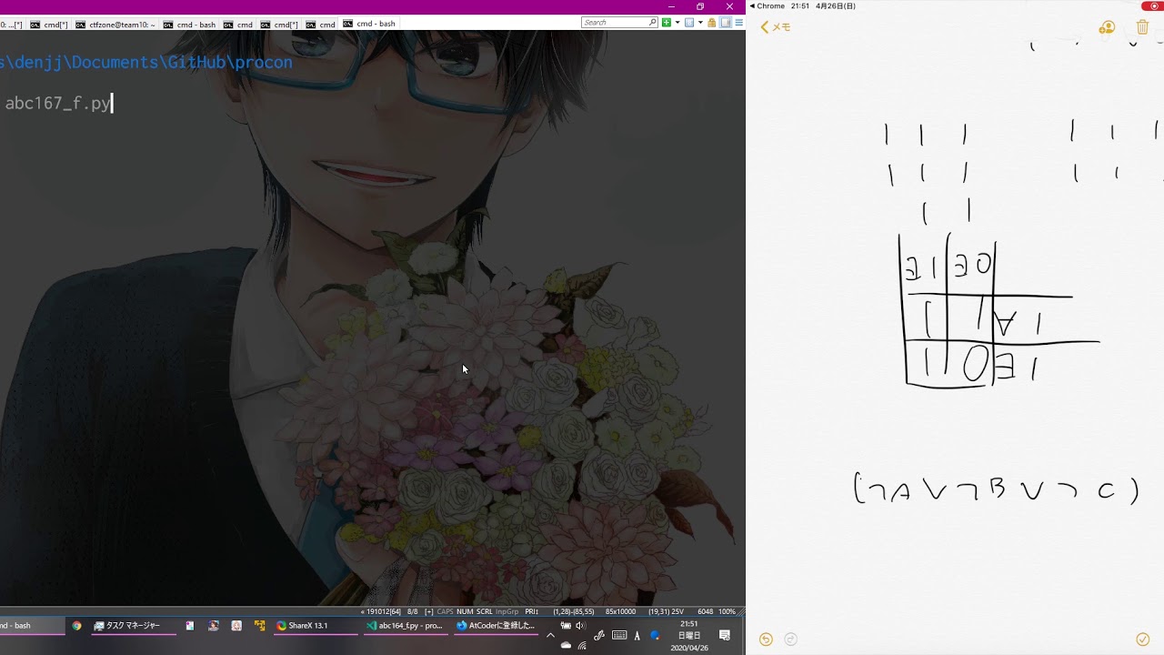The width and height of the screenshot is (1164, 655).
Task: Click the add people share icon in Notes
Action: click(x=1107, y=28)
